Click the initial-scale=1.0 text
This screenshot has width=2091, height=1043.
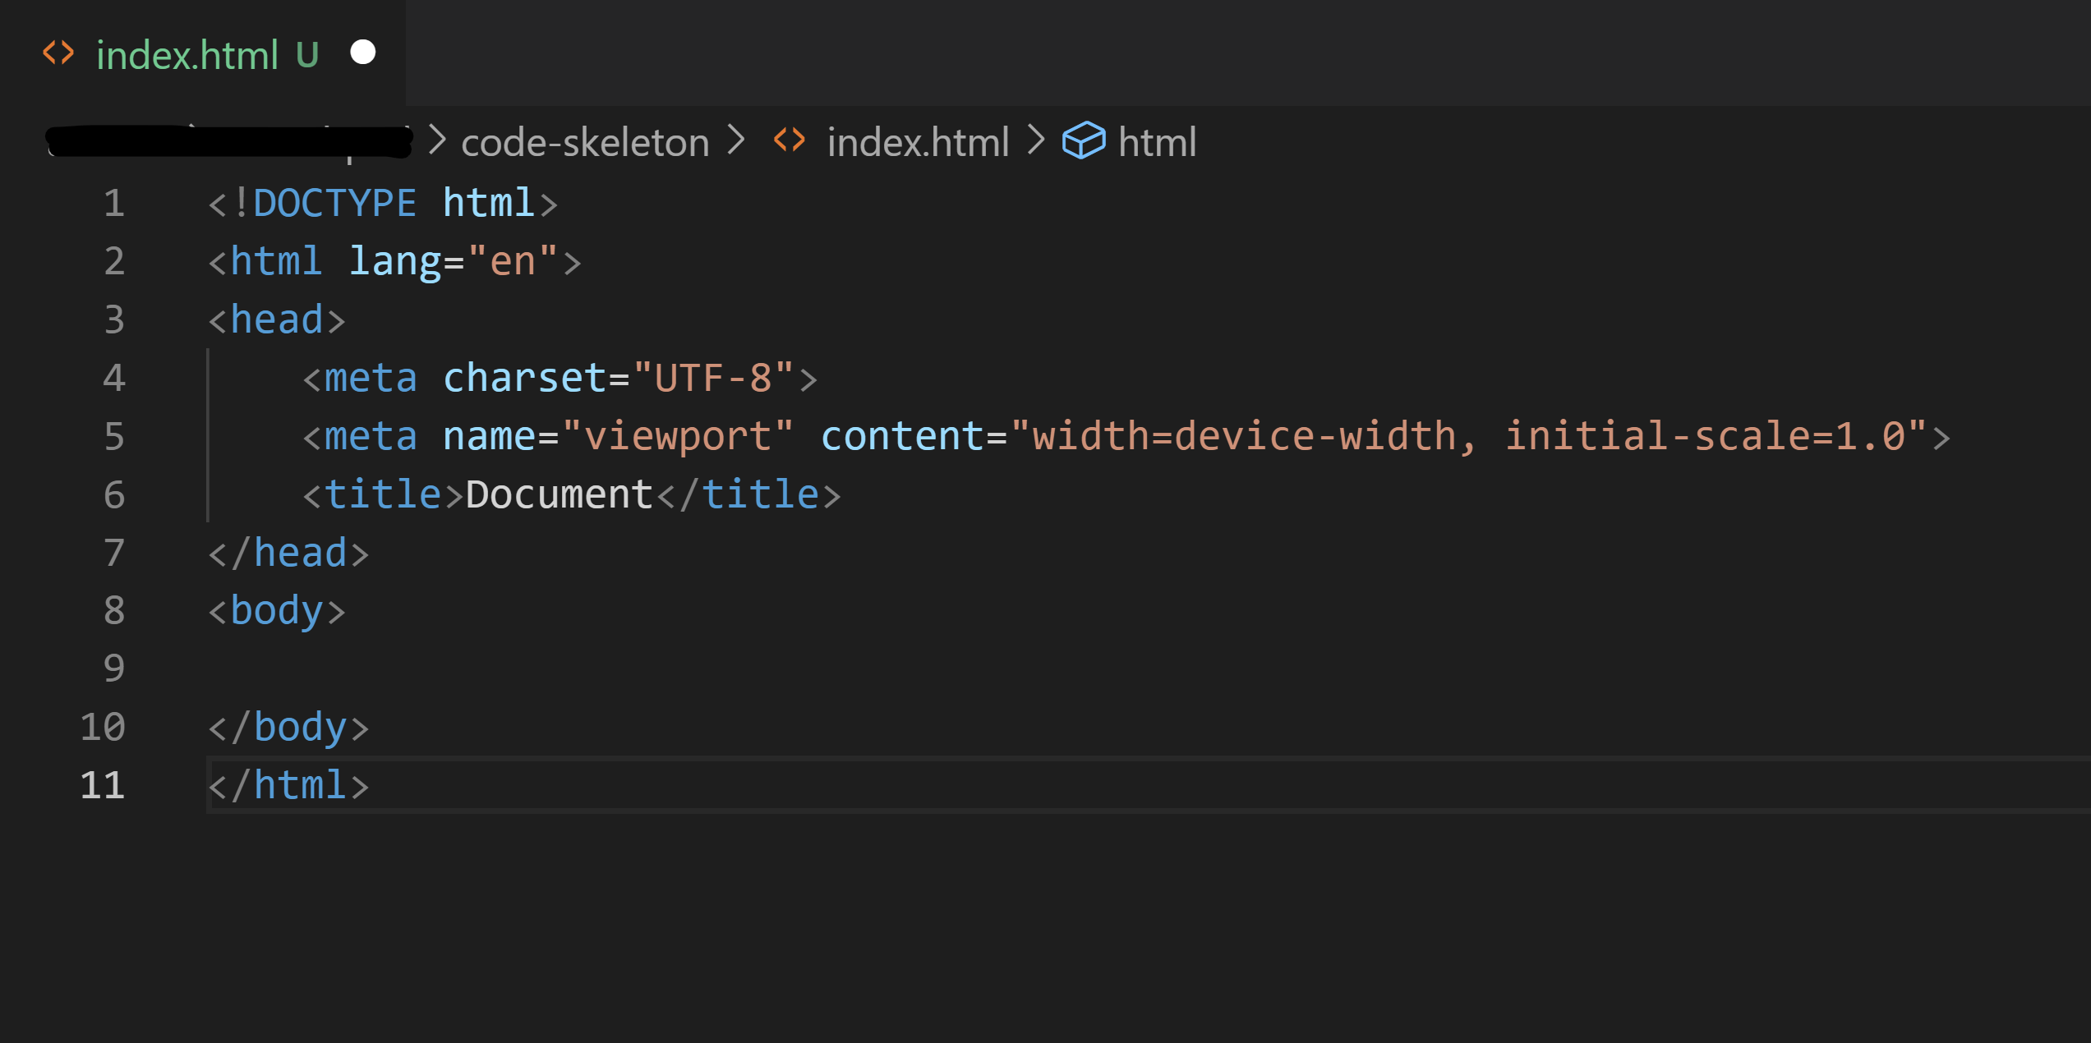(1705, 437)
